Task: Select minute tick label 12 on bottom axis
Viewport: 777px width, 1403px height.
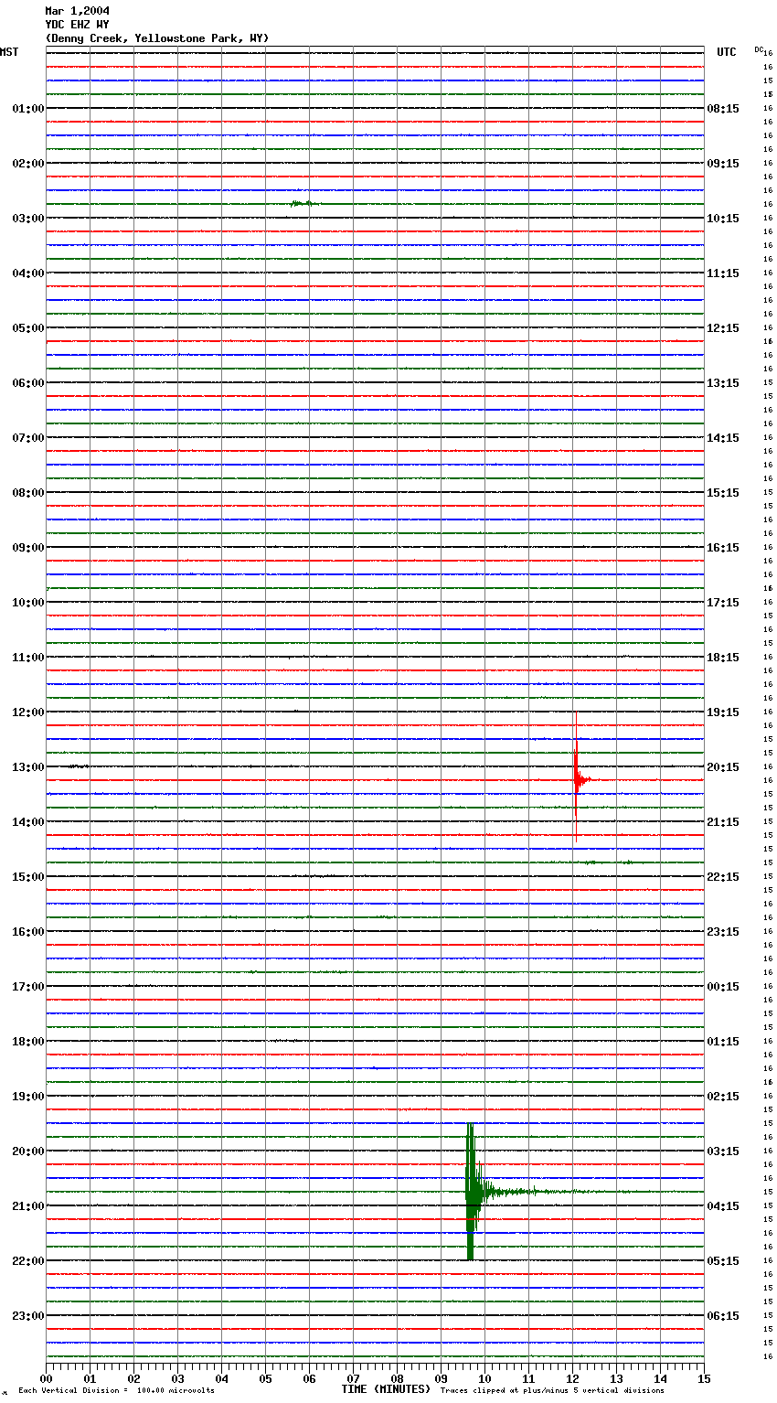Action: 573,1378
